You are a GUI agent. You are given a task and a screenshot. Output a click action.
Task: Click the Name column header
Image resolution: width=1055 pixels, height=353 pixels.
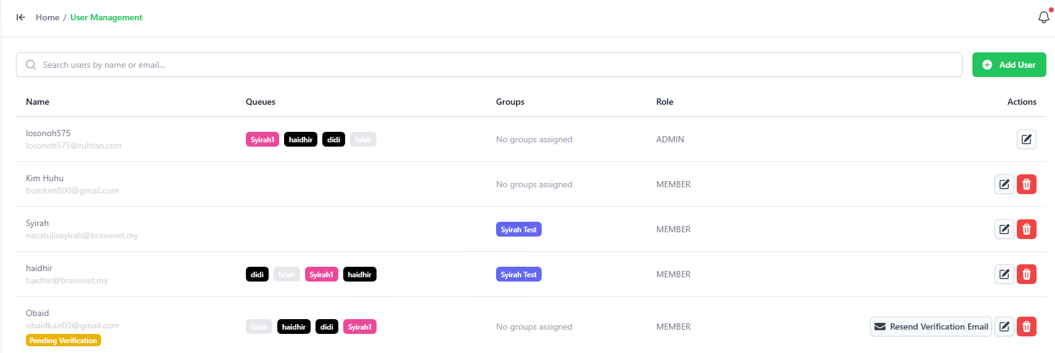pos(38,102)
